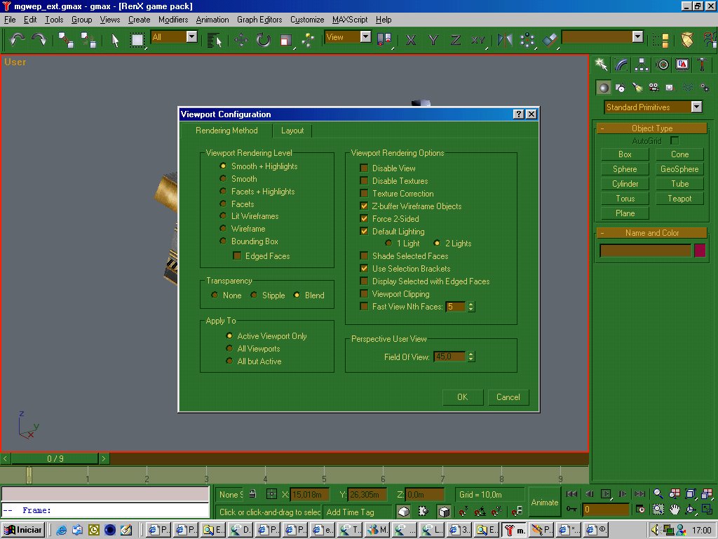
Task: Select Wireframe rendering level
Action: [223, 228]
